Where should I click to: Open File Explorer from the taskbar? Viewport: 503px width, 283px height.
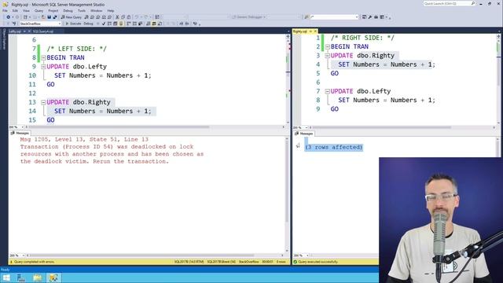[x=37, y=277]
